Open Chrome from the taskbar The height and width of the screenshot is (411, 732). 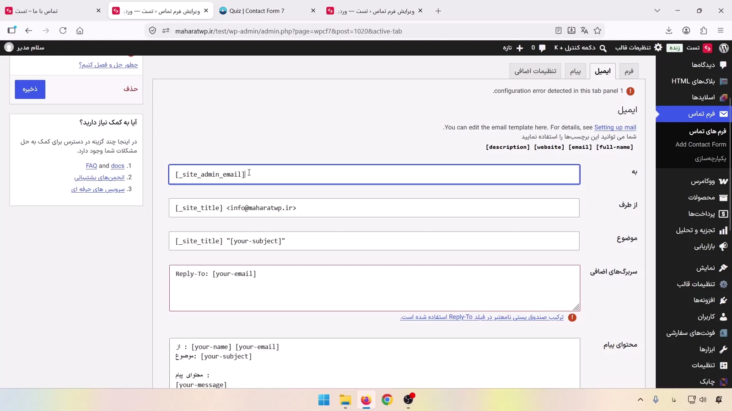point(387,400)
